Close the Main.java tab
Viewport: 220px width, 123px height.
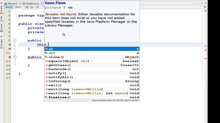[20, 3]
